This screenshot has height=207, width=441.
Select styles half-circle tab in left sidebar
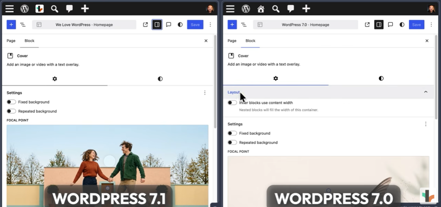160,79
